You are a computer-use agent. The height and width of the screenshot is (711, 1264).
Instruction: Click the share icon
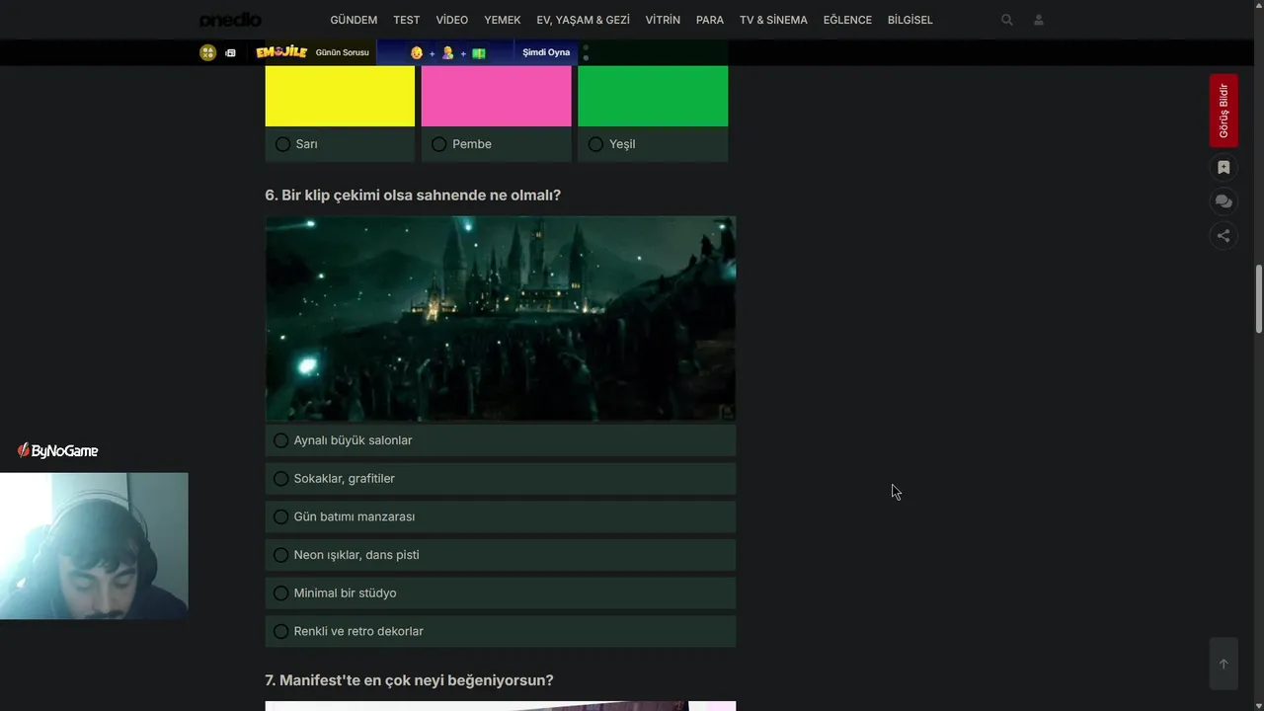point(1224,235)
